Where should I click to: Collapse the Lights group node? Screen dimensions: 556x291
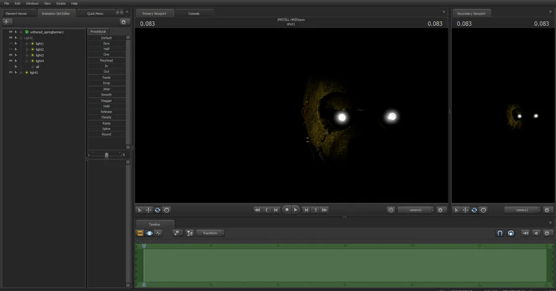click(x=21, y=38)
